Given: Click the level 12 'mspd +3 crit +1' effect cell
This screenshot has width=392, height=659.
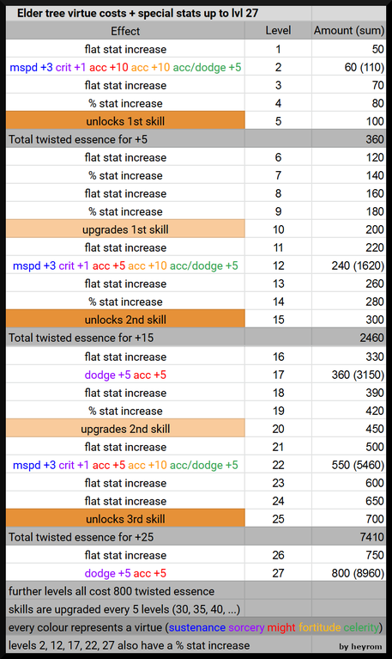Looking at the screenshot, I should [125, 266].
